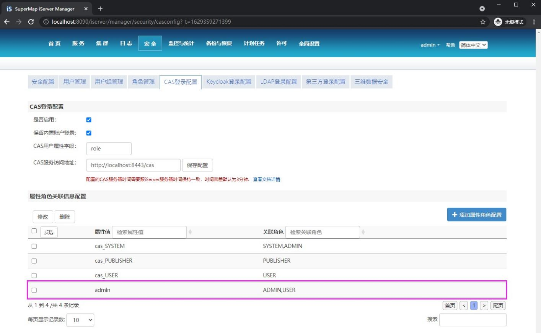The height and width of the screenshot is (333, 541).
Task: Switch to the 用户组管理 tab
Action: click(109, 82)
